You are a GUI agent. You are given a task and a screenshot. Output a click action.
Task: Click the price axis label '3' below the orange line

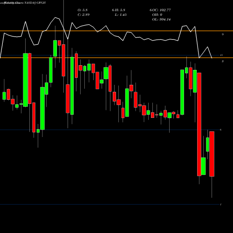[223, 62]
